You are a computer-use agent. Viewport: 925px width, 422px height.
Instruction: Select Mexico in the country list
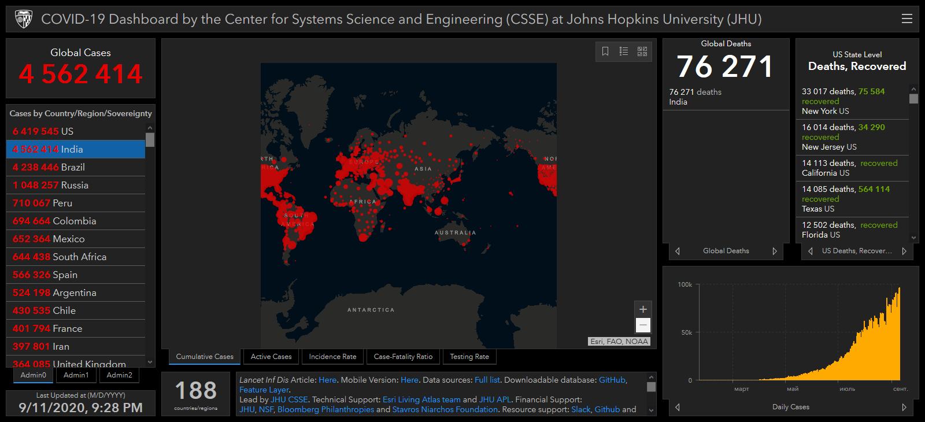[x=76, y=239]
